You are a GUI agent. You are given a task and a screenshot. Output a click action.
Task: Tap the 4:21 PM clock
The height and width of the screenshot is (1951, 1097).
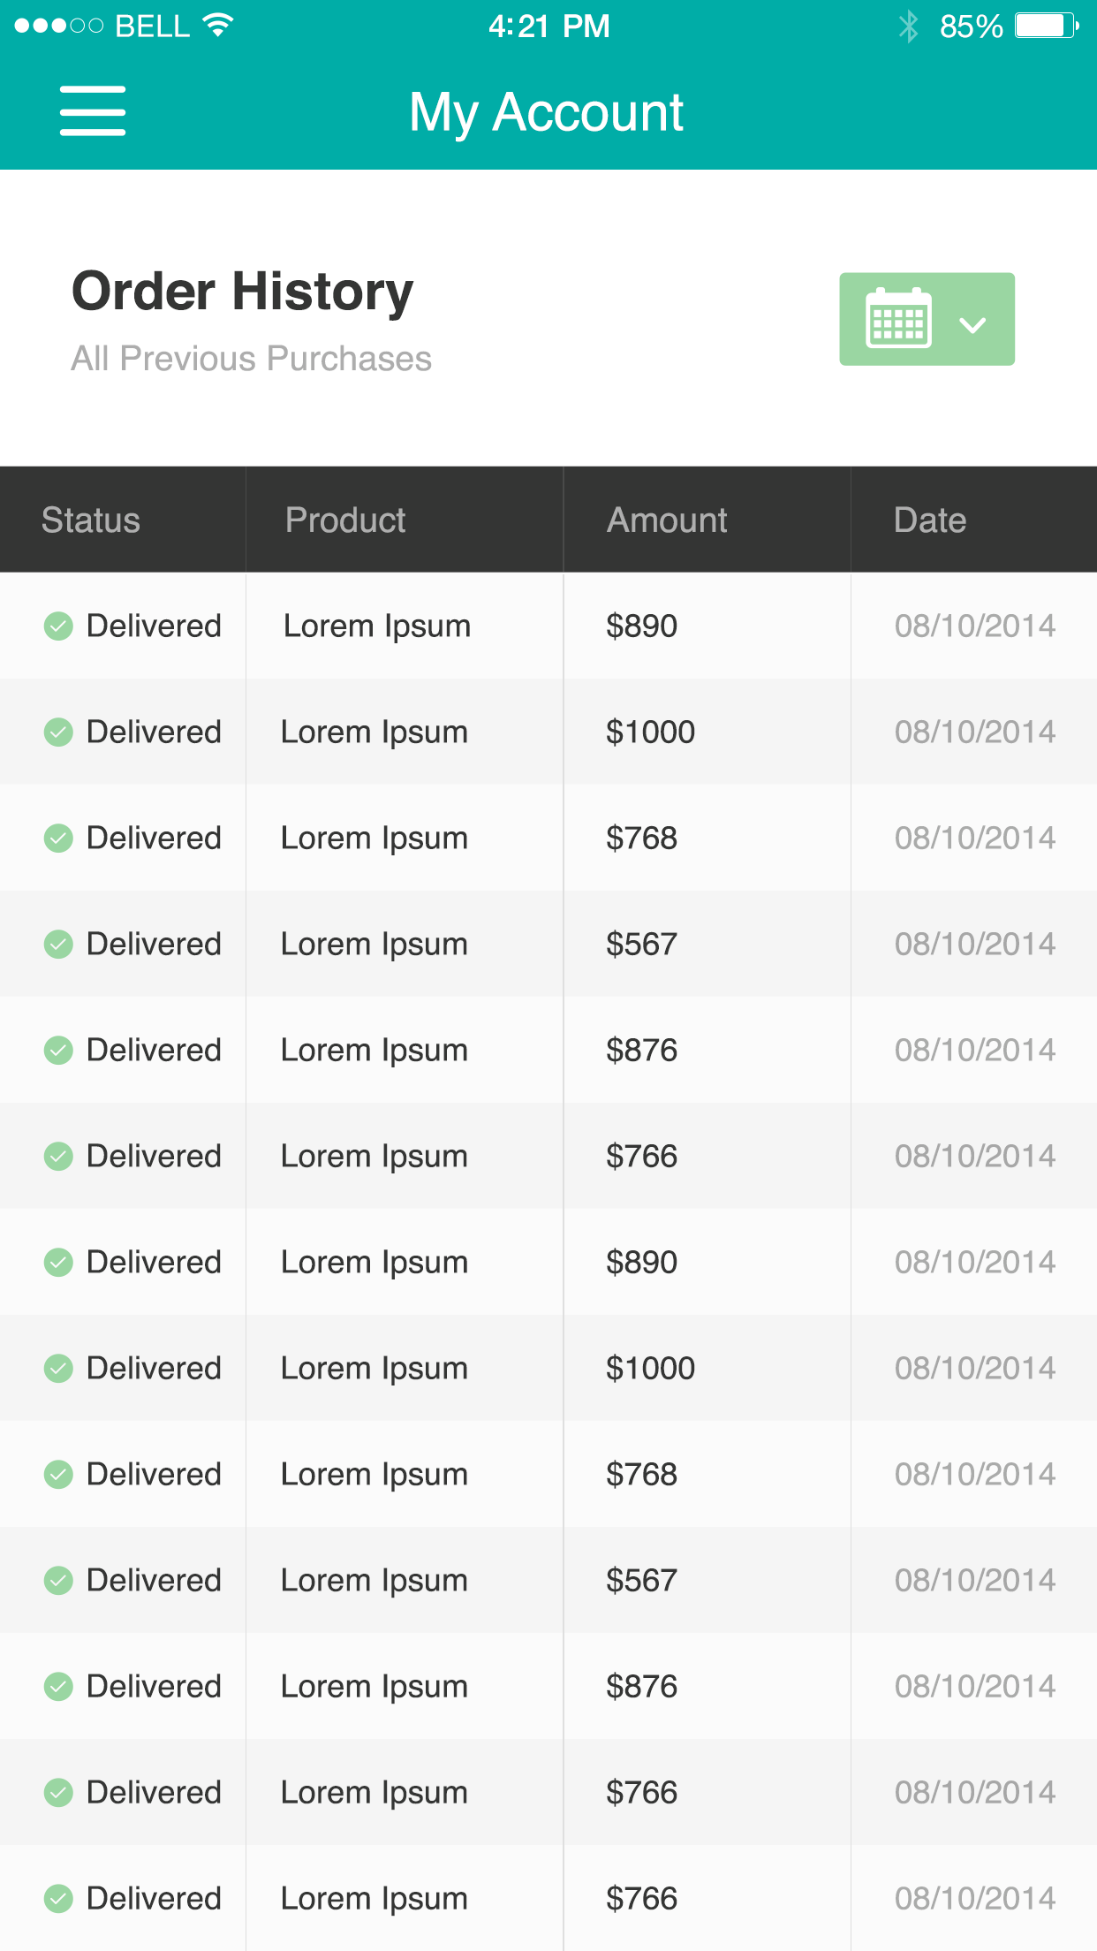coord(548,27)
